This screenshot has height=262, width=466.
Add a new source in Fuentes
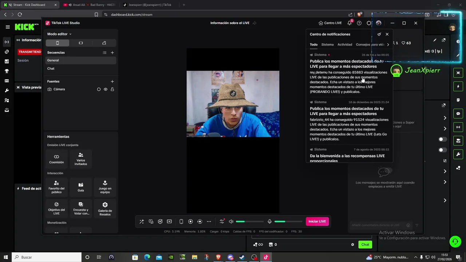pyautogui.click(x=112, y=82)
